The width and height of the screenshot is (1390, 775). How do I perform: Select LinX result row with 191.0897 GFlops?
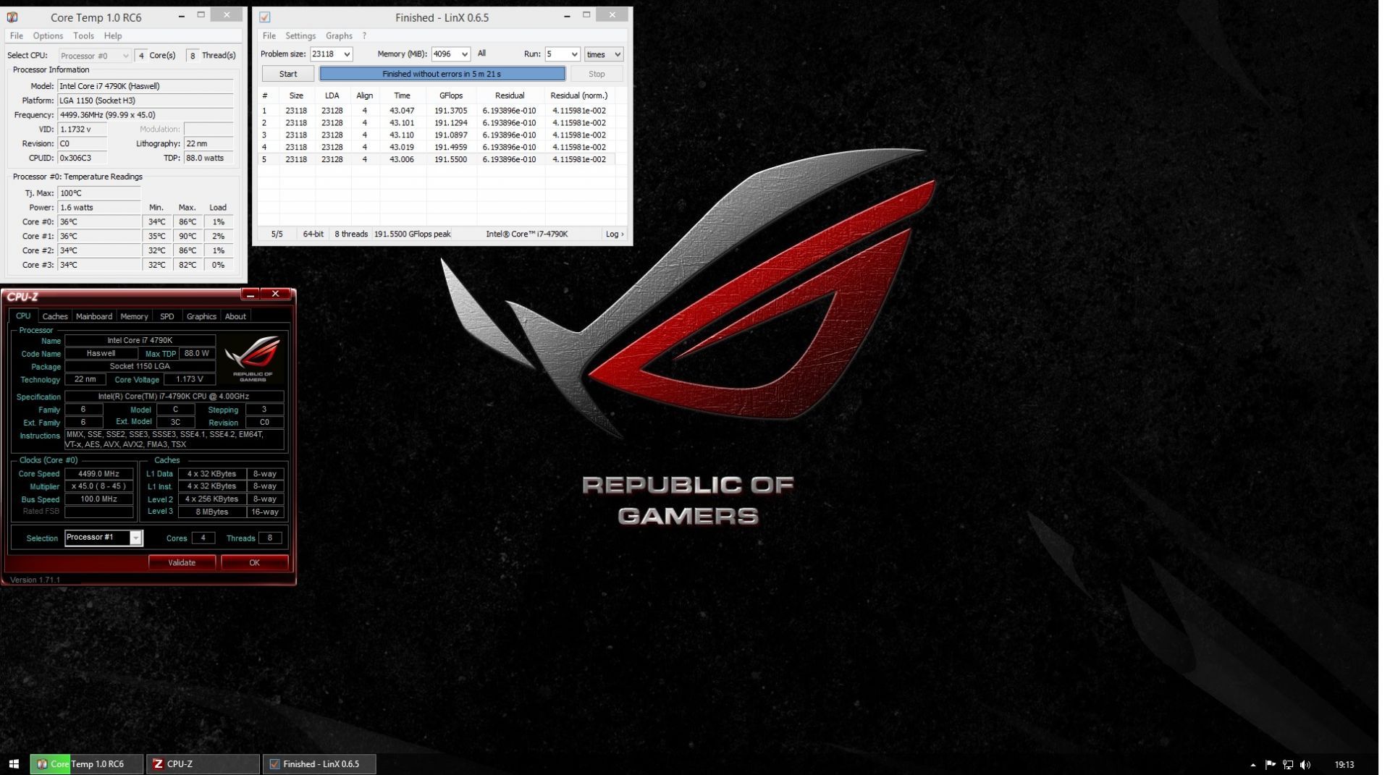tap(437, 135)
